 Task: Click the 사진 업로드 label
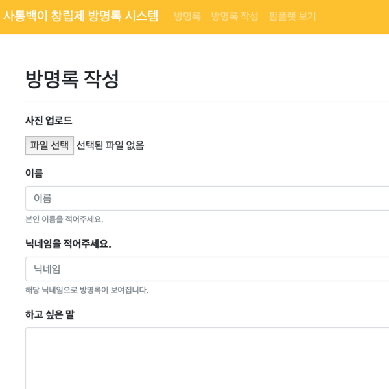click(49, 121)
